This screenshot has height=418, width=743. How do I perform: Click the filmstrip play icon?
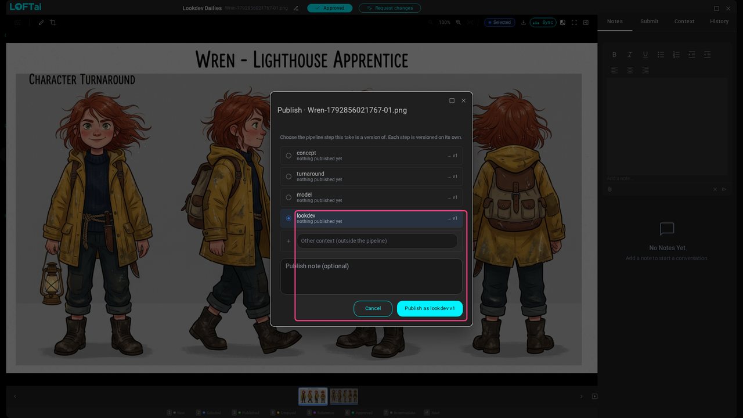(x=594, y=397)
